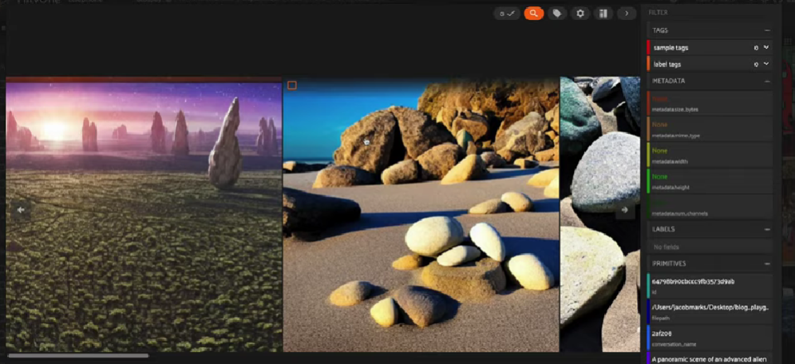Click the label tags orange color bar
The image size is (795, 364).
pyautogui.click(x=648, y=64)
